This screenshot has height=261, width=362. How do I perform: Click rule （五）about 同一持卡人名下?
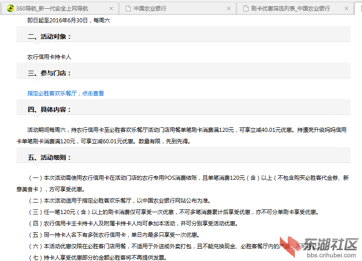pyautogui.click(x=114, y=235)
